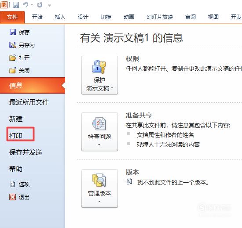Viewport: 242px width, 228px height.
Task: Open the Undo history dropdown arrow
Action: pyautogui.click(x=32, y=5)
